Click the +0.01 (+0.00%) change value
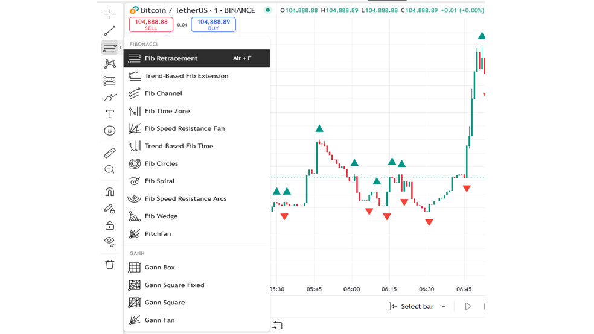This screenshot has height=334, width=594. [462, 10]
